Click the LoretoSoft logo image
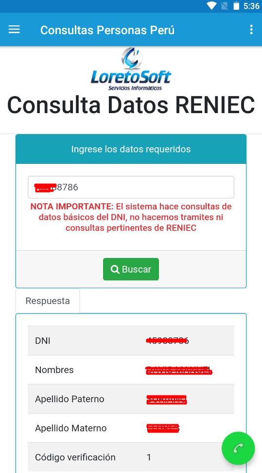262x473 pixels. pyautogui.click(x=131, y=69)
